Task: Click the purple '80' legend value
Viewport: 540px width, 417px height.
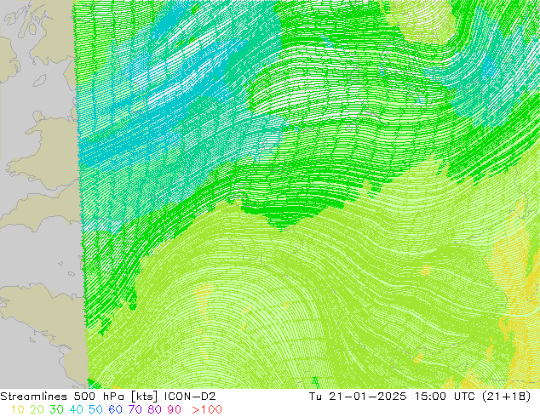Action: [x=155, y=409]
